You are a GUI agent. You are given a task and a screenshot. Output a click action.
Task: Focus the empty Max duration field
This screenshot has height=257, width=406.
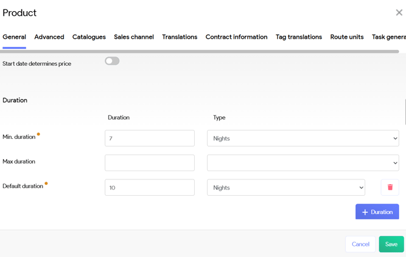[x=149, y=163]
